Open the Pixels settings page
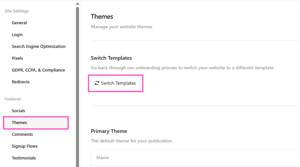 pyautogui.click(x=17, y=58)
